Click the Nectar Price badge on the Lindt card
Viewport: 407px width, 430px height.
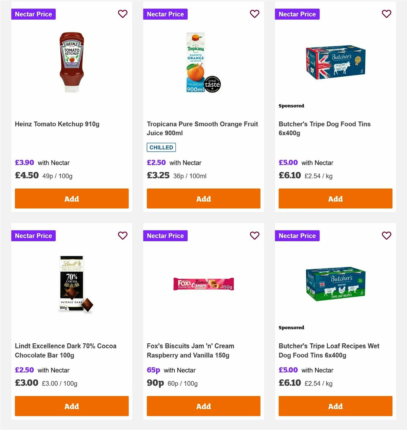click(33, 236)
